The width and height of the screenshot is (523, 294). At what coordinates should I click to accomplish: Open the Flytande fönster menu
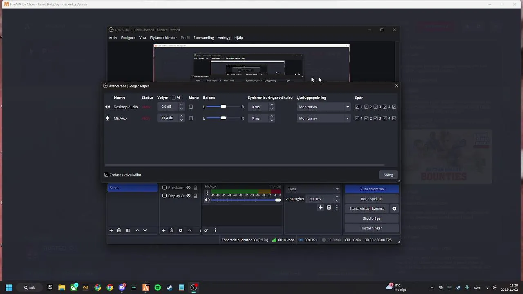[163, 38]
